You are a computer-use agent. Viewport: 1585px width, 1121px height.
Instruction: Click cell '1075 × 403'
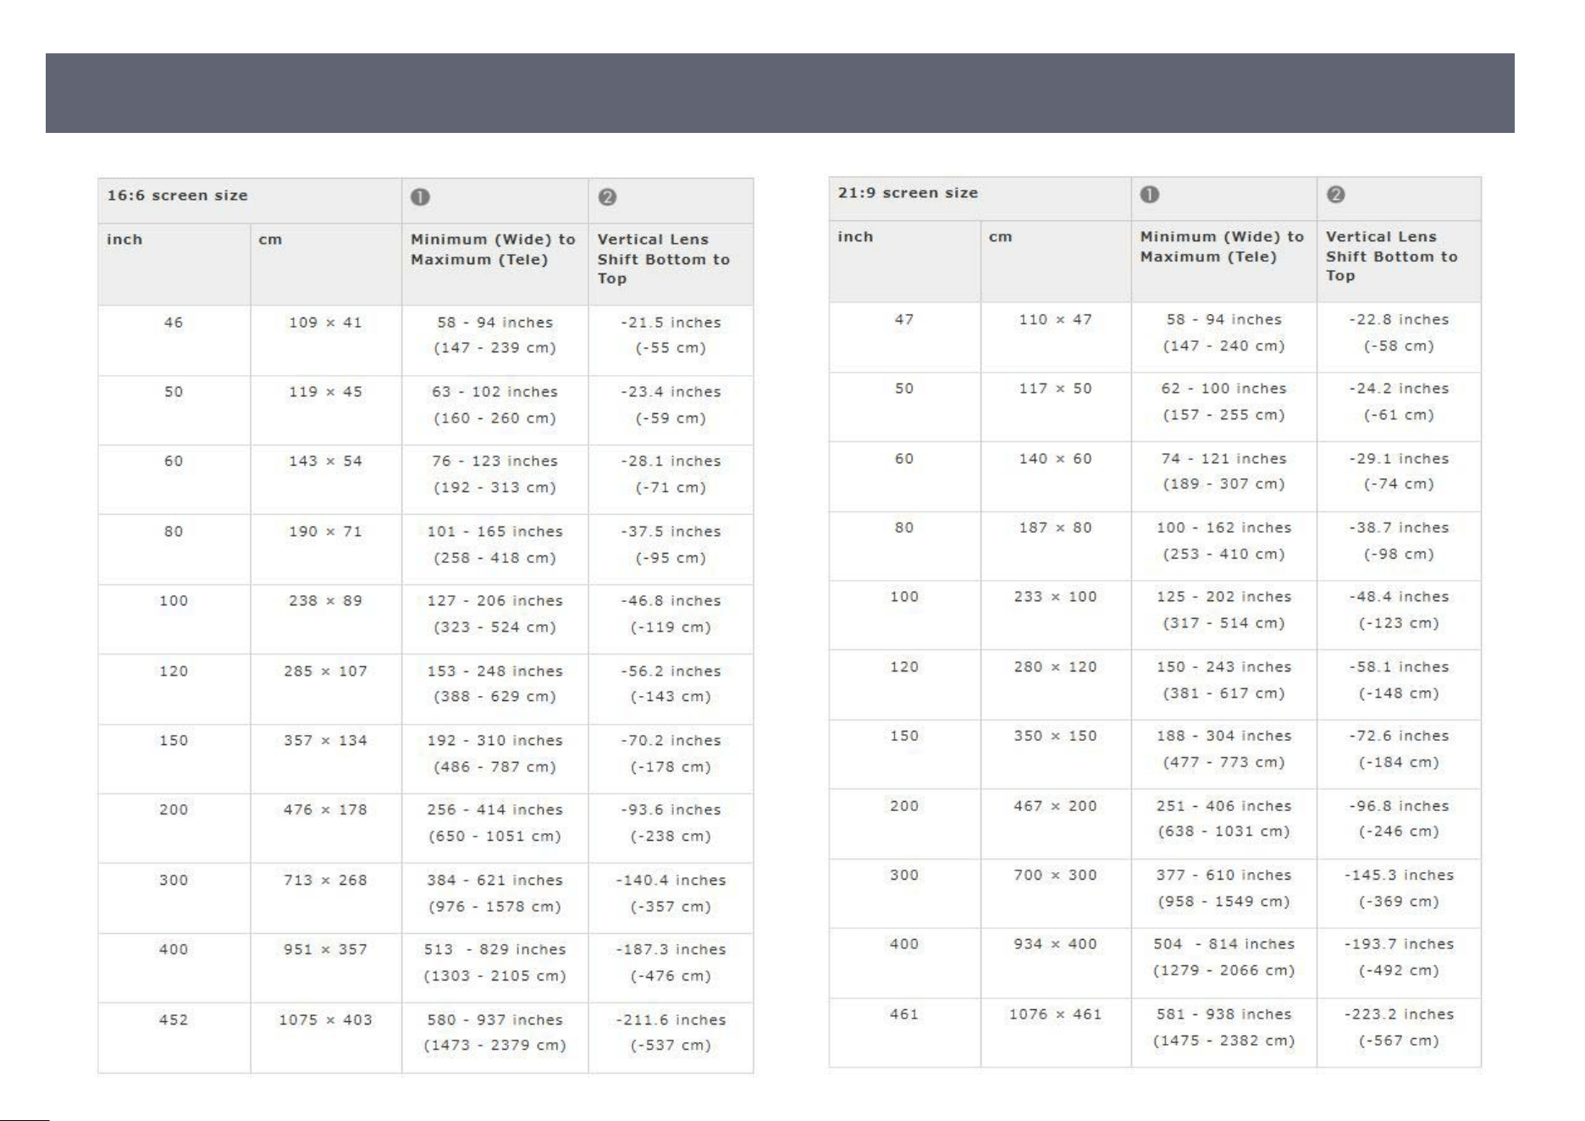pos(325,1020)
